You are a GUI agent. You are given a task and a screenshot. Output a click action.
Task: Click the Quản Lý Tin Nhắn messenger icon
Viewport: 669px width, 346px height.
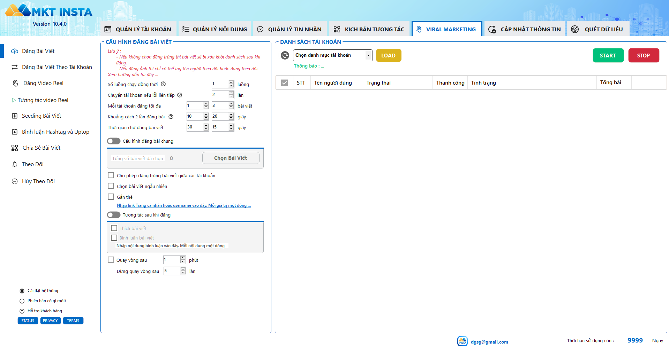pyautogui.click(x=260, y=29)
